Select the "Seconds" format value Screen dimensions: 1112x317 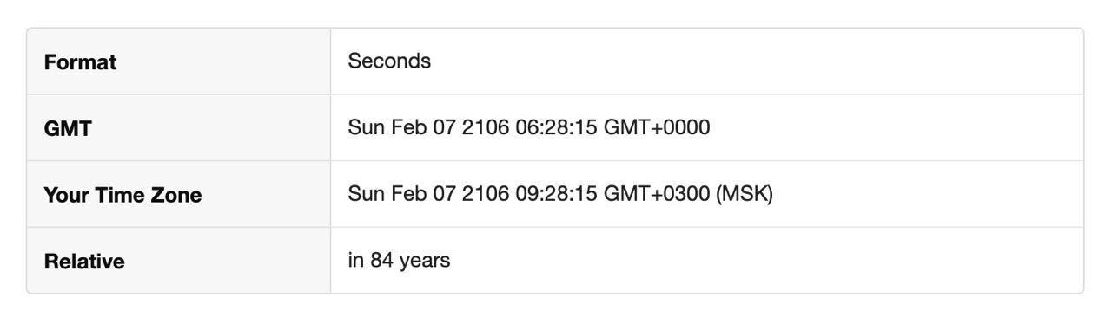click(389, 61)
